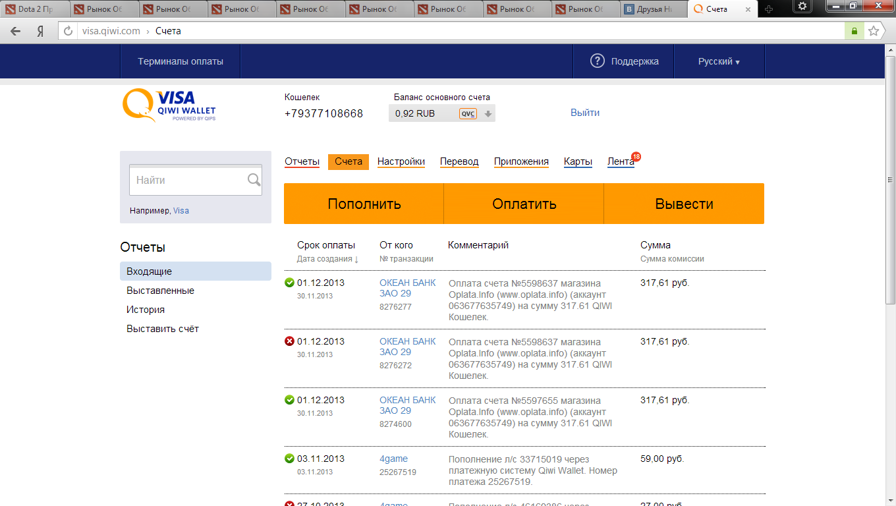Reload the page with the refresh icon

[x=68, y=31]
